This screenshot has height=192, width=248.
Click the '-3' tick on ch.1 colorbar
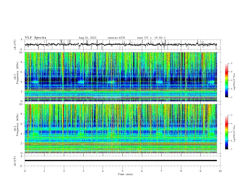coord(231,63)
